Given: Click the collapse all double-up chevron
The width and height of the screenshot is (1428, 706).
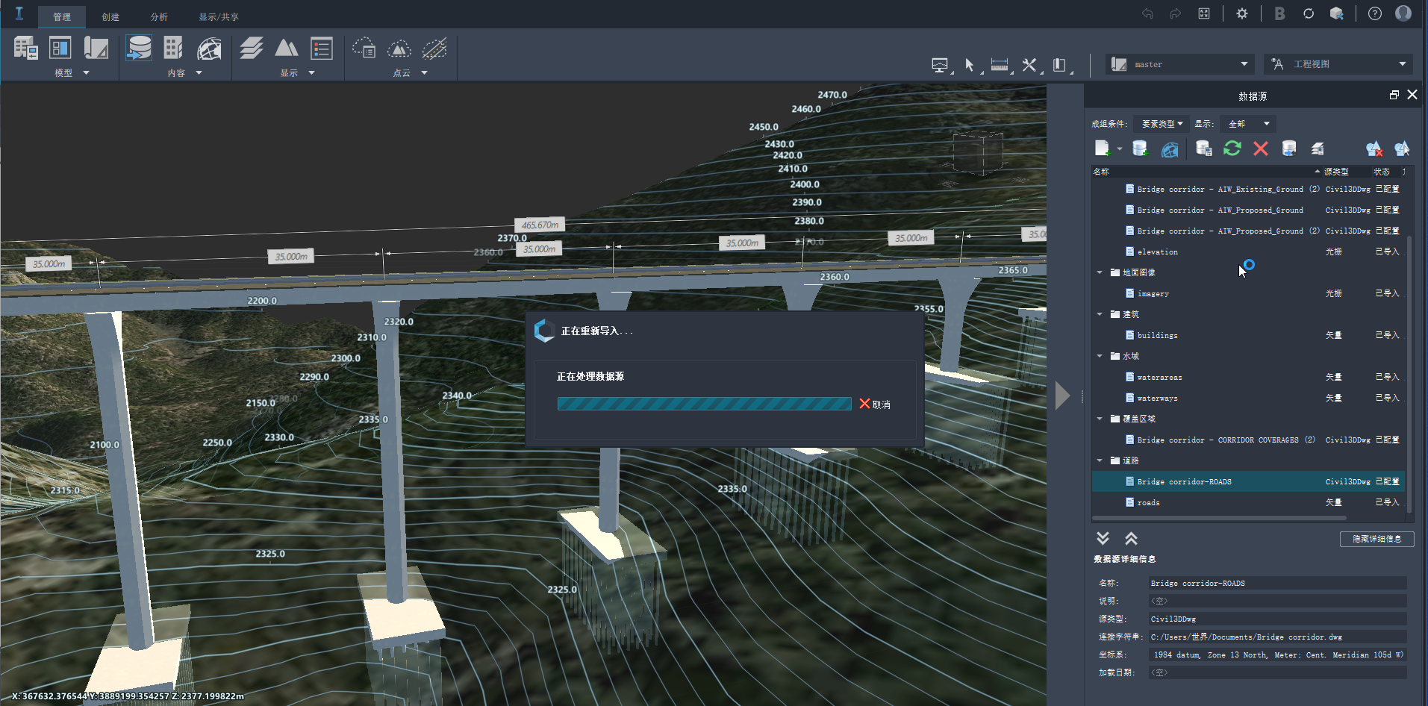Looking at the screenshot, I should coord(1131,538).
